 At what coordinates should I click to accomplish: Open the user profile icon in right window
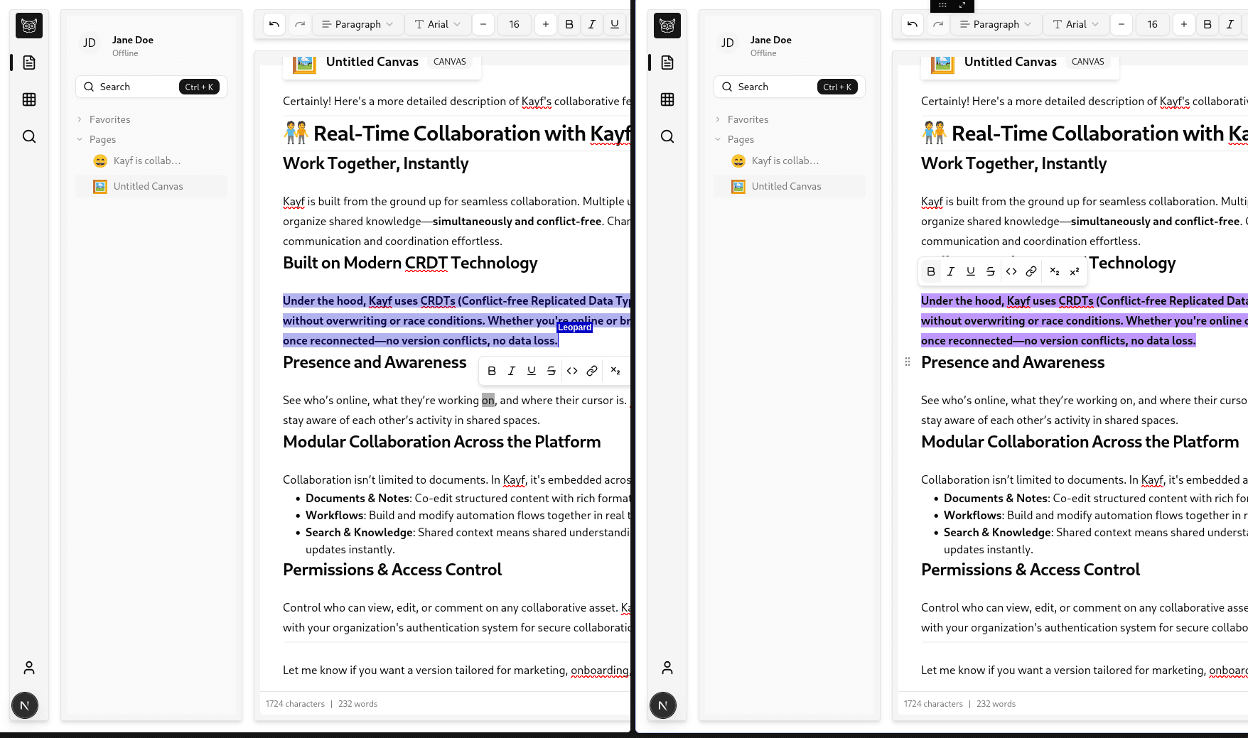pos(667,668)
